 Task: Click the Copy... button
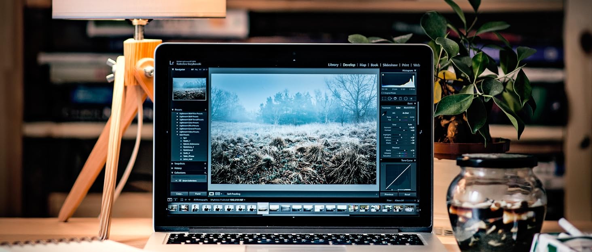(179, 194)
